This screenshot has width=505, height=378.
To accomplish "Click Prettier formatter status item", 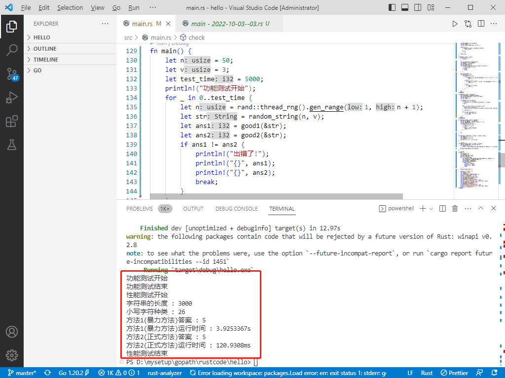I will click(454, 373).
